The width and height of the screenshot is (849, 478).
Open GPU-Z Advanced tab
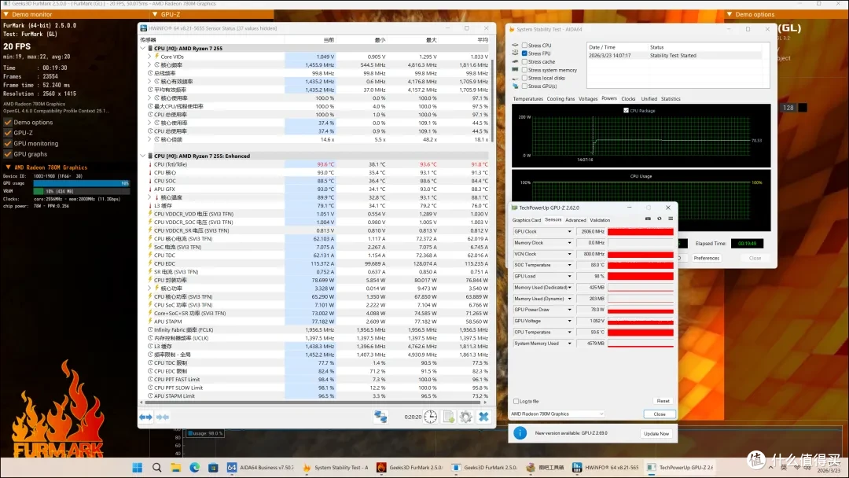[x=575, y=220]
